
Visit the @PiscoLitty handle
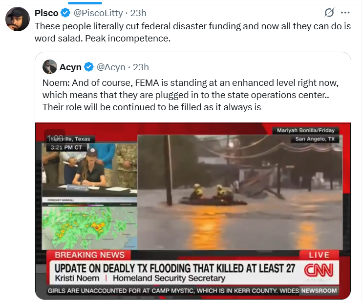tap(98, 13)
